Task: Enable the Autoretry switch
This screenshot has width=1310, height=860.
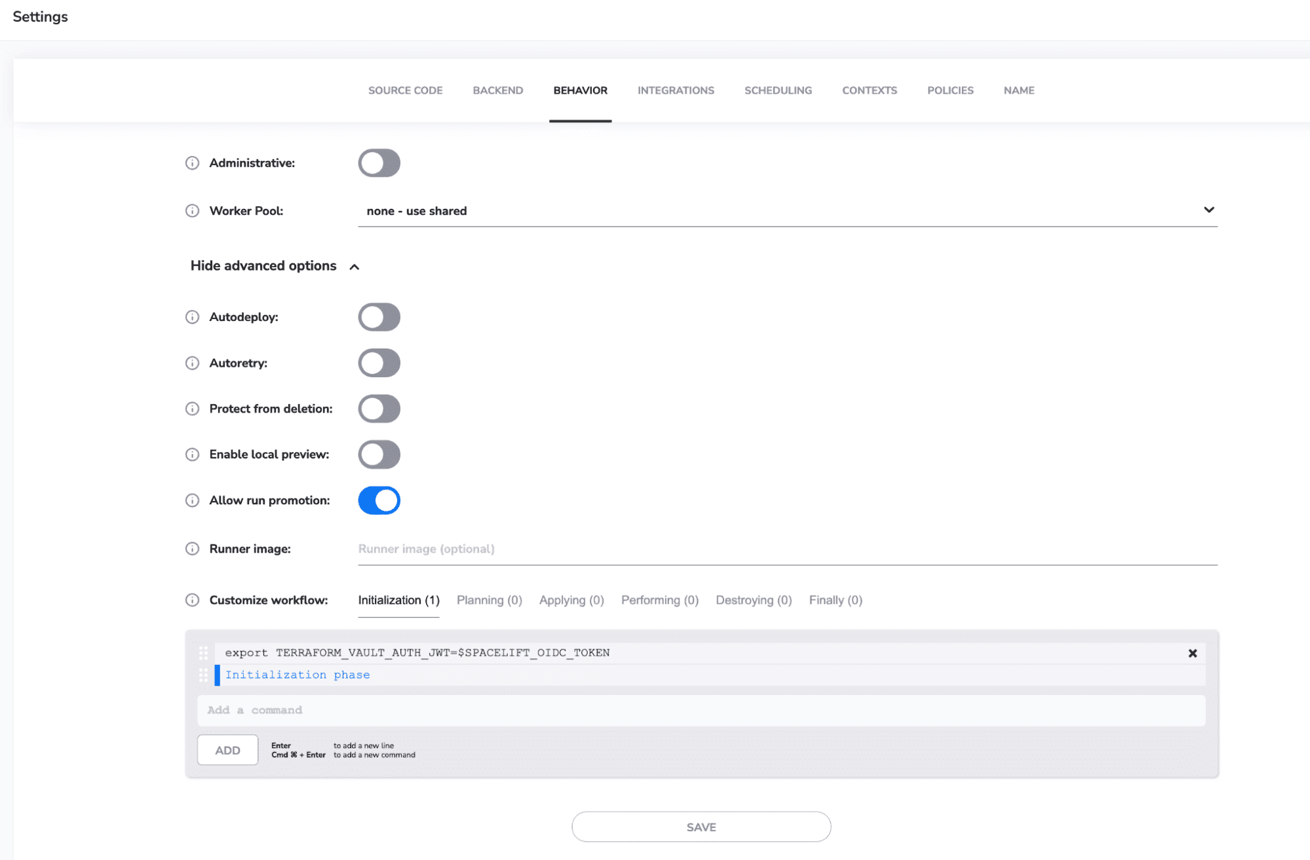Action: (x=379, y=363)
